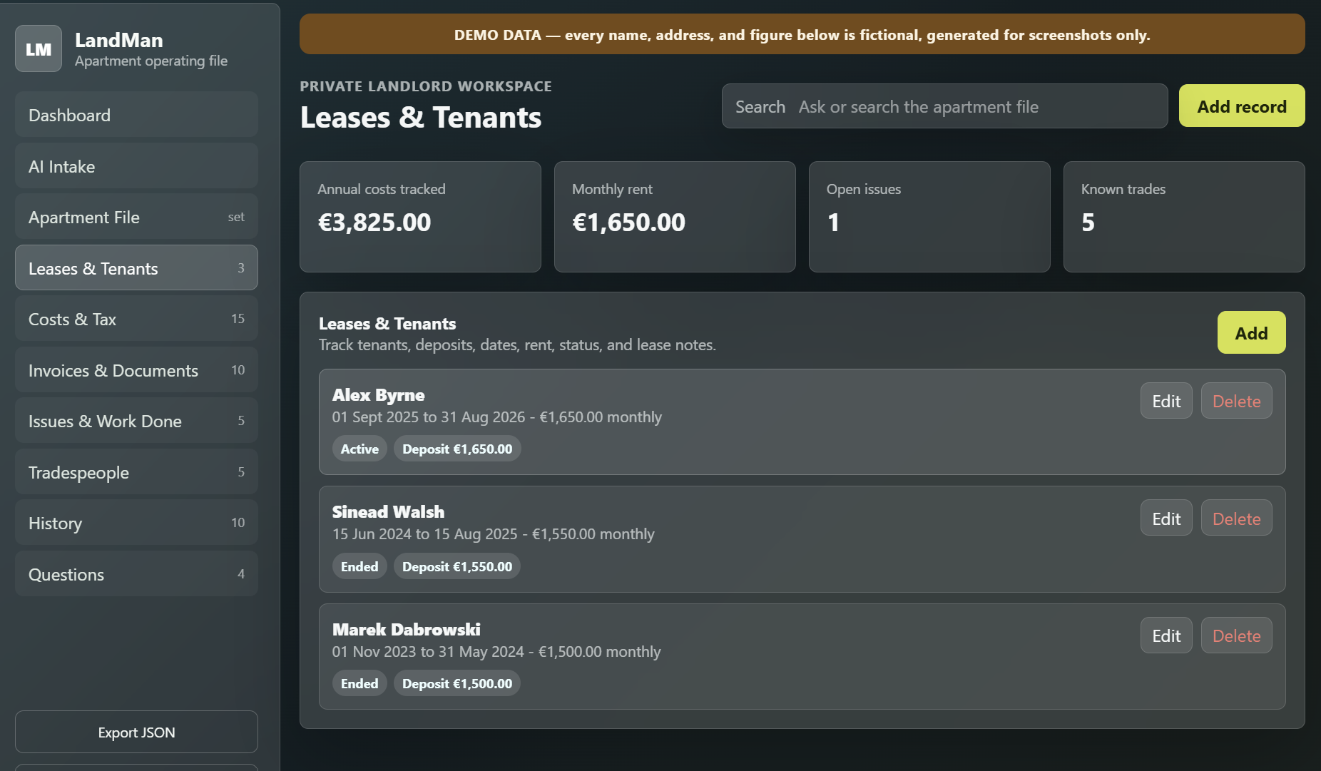
Task: Click the Deposit €1,500.00 badge
Action: pos(457,683)
